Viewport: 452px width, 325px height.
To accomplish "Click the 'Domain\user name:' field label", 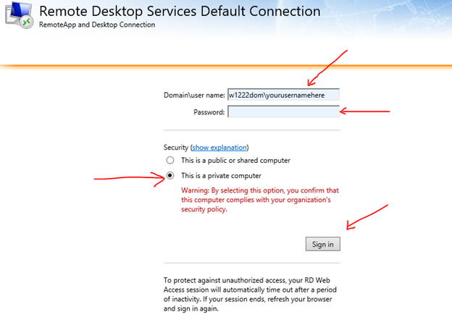I will pyautogui.click(x=193, y=94).
